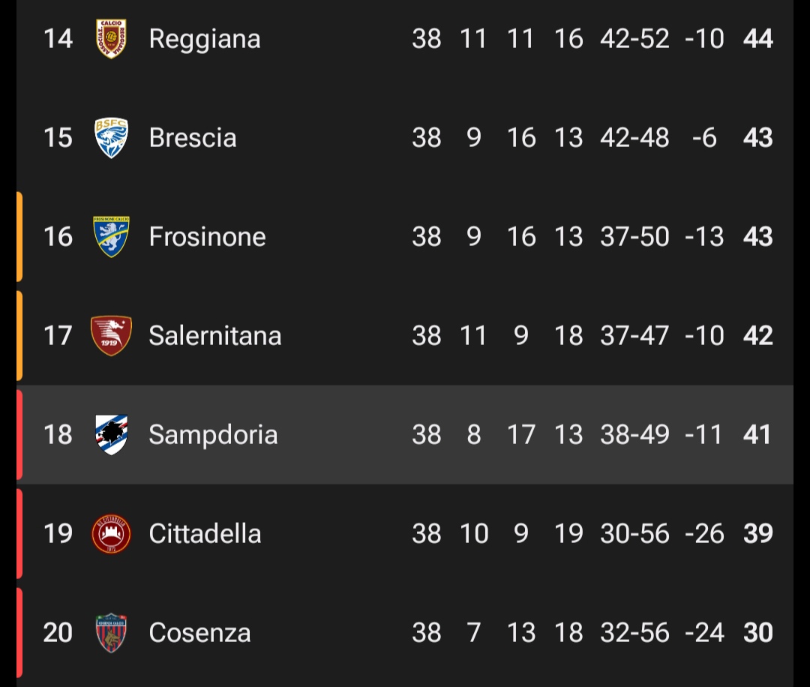The image size is (810, 687).
Task: Tap the Sampdoria crest icon
Action: coord(111,434)
